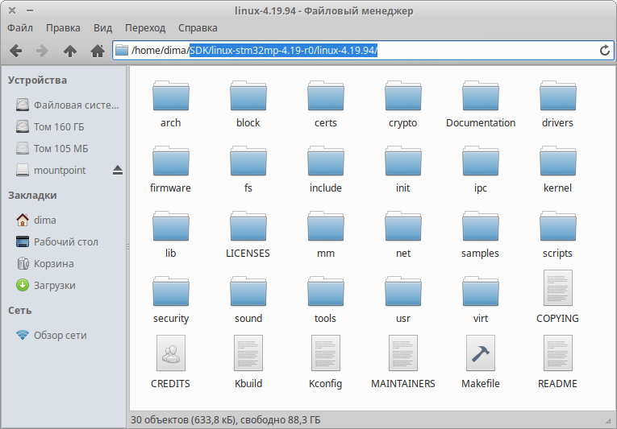Select the CREDITS file
Screen dimensions: 617x429
pyautogui.click(x=170, y=362)
